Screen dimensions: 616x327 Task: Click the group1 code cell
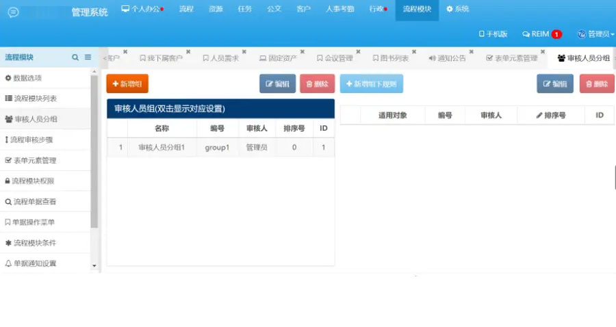coord(217,148)
